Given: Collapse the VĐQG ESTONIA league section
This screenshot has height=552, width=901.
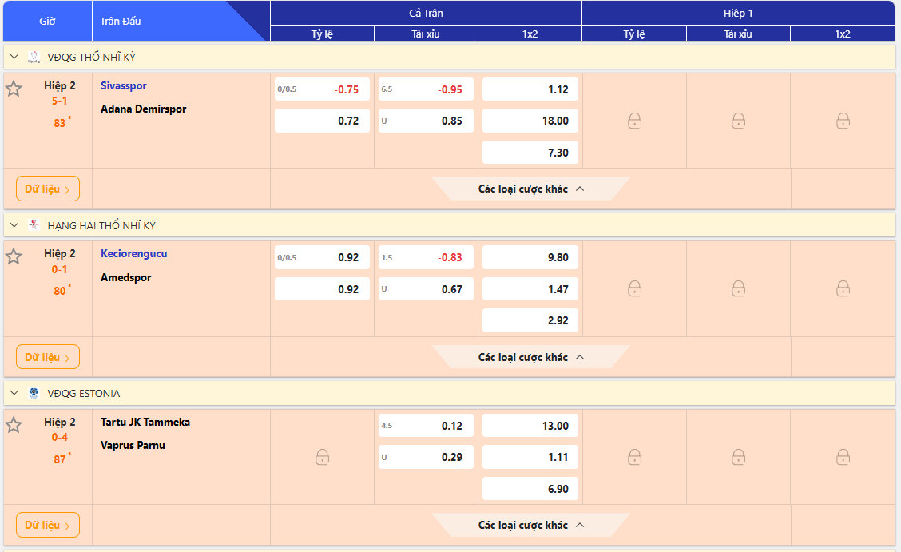Looking at the screenshot, I should pos(14,394).
